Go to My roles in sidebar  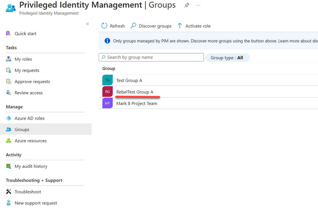[23, 59]
